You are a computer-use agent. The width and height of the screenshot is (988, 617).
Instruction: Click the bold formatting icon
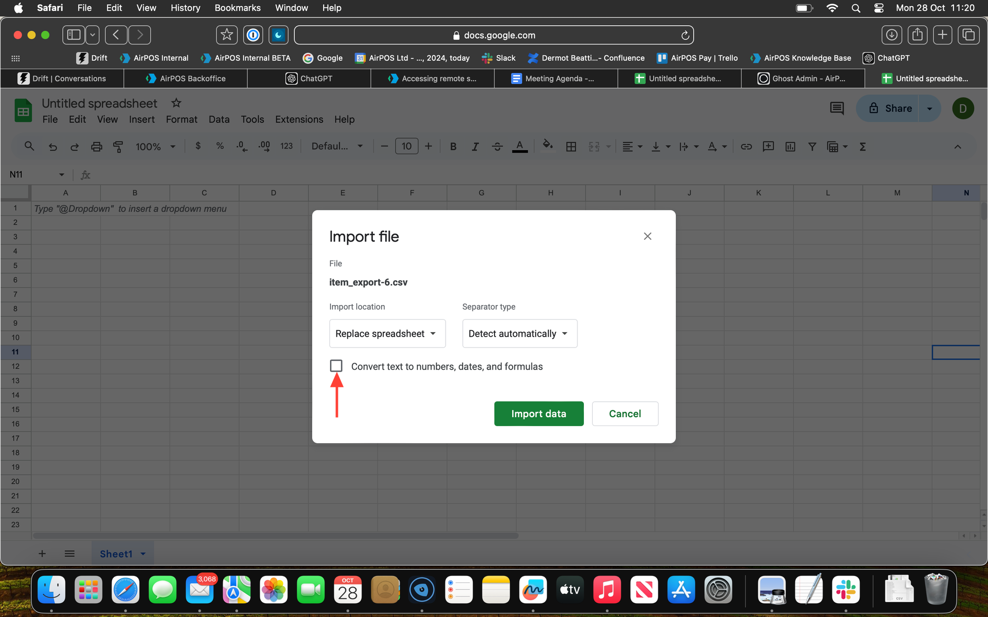coord(453,147)
